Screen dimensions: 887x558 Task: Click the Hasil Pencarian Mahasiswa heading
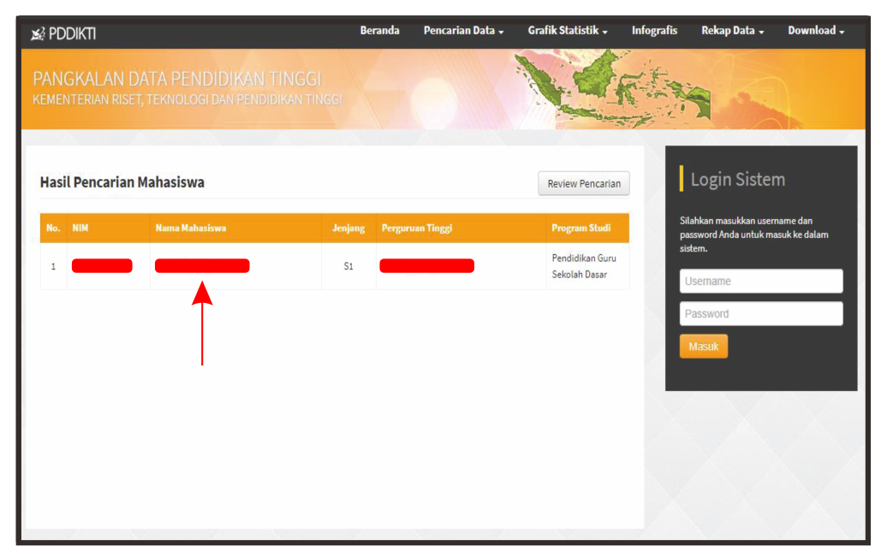pyautogui.click(x=122, y=182)
